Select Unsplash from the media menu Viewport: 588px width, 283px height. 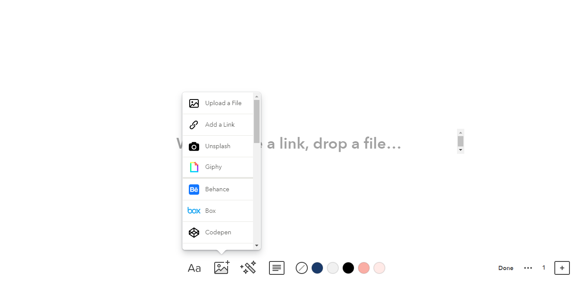click(x=218, y=146)
